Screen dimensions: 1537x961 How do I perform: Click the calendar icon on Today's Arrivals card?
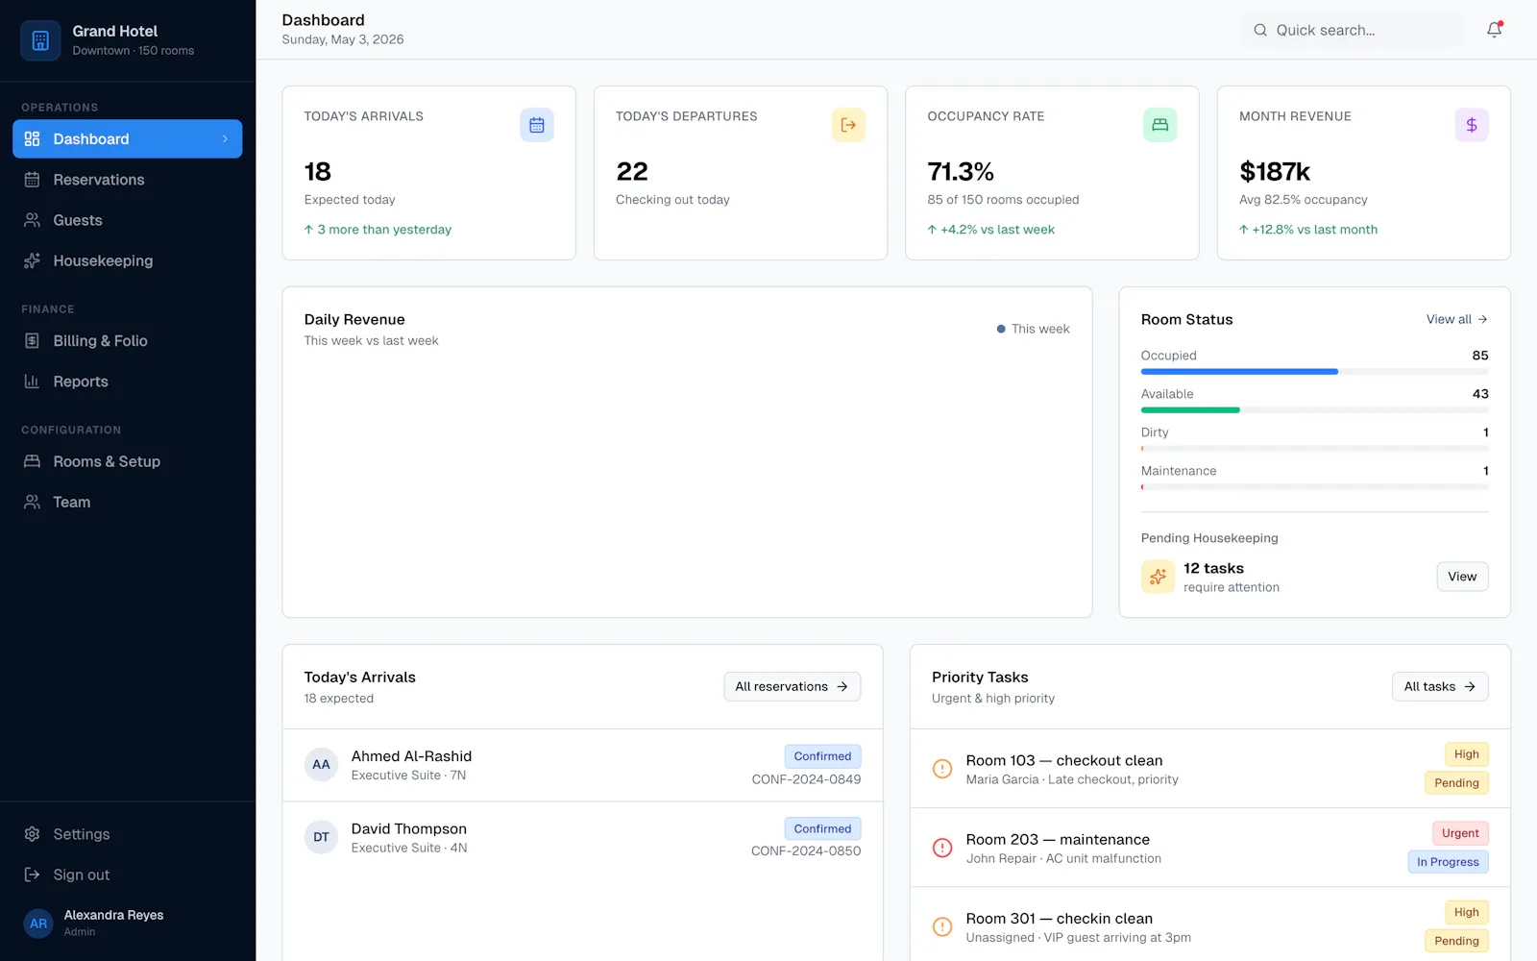point(537,125)
